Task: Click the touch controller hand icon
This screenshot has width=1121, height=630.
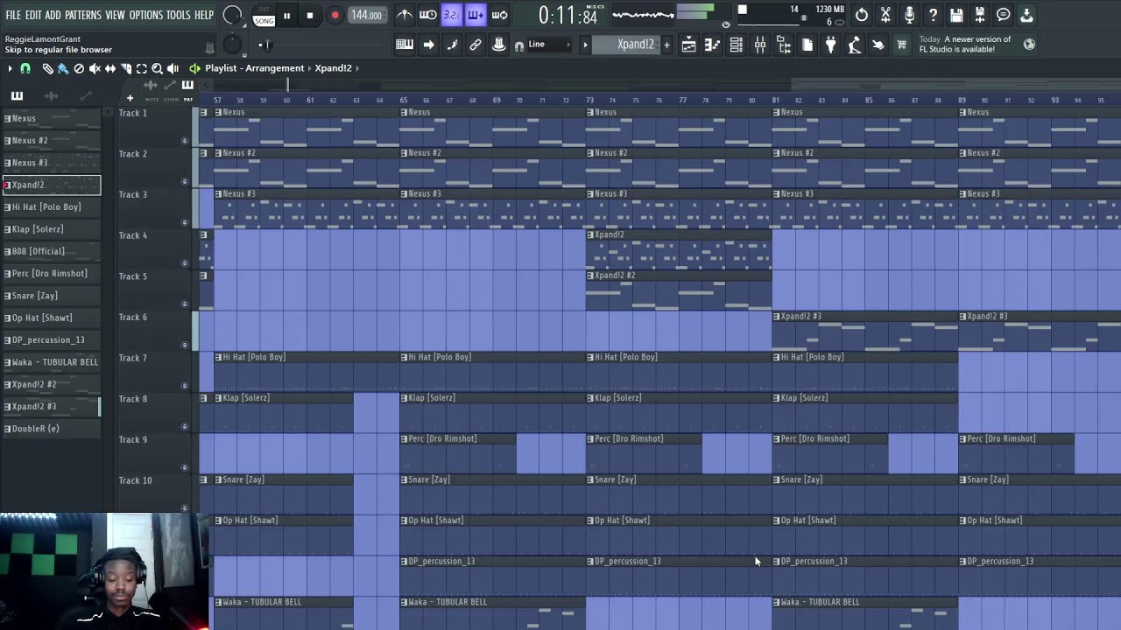Action: point(878,45)
